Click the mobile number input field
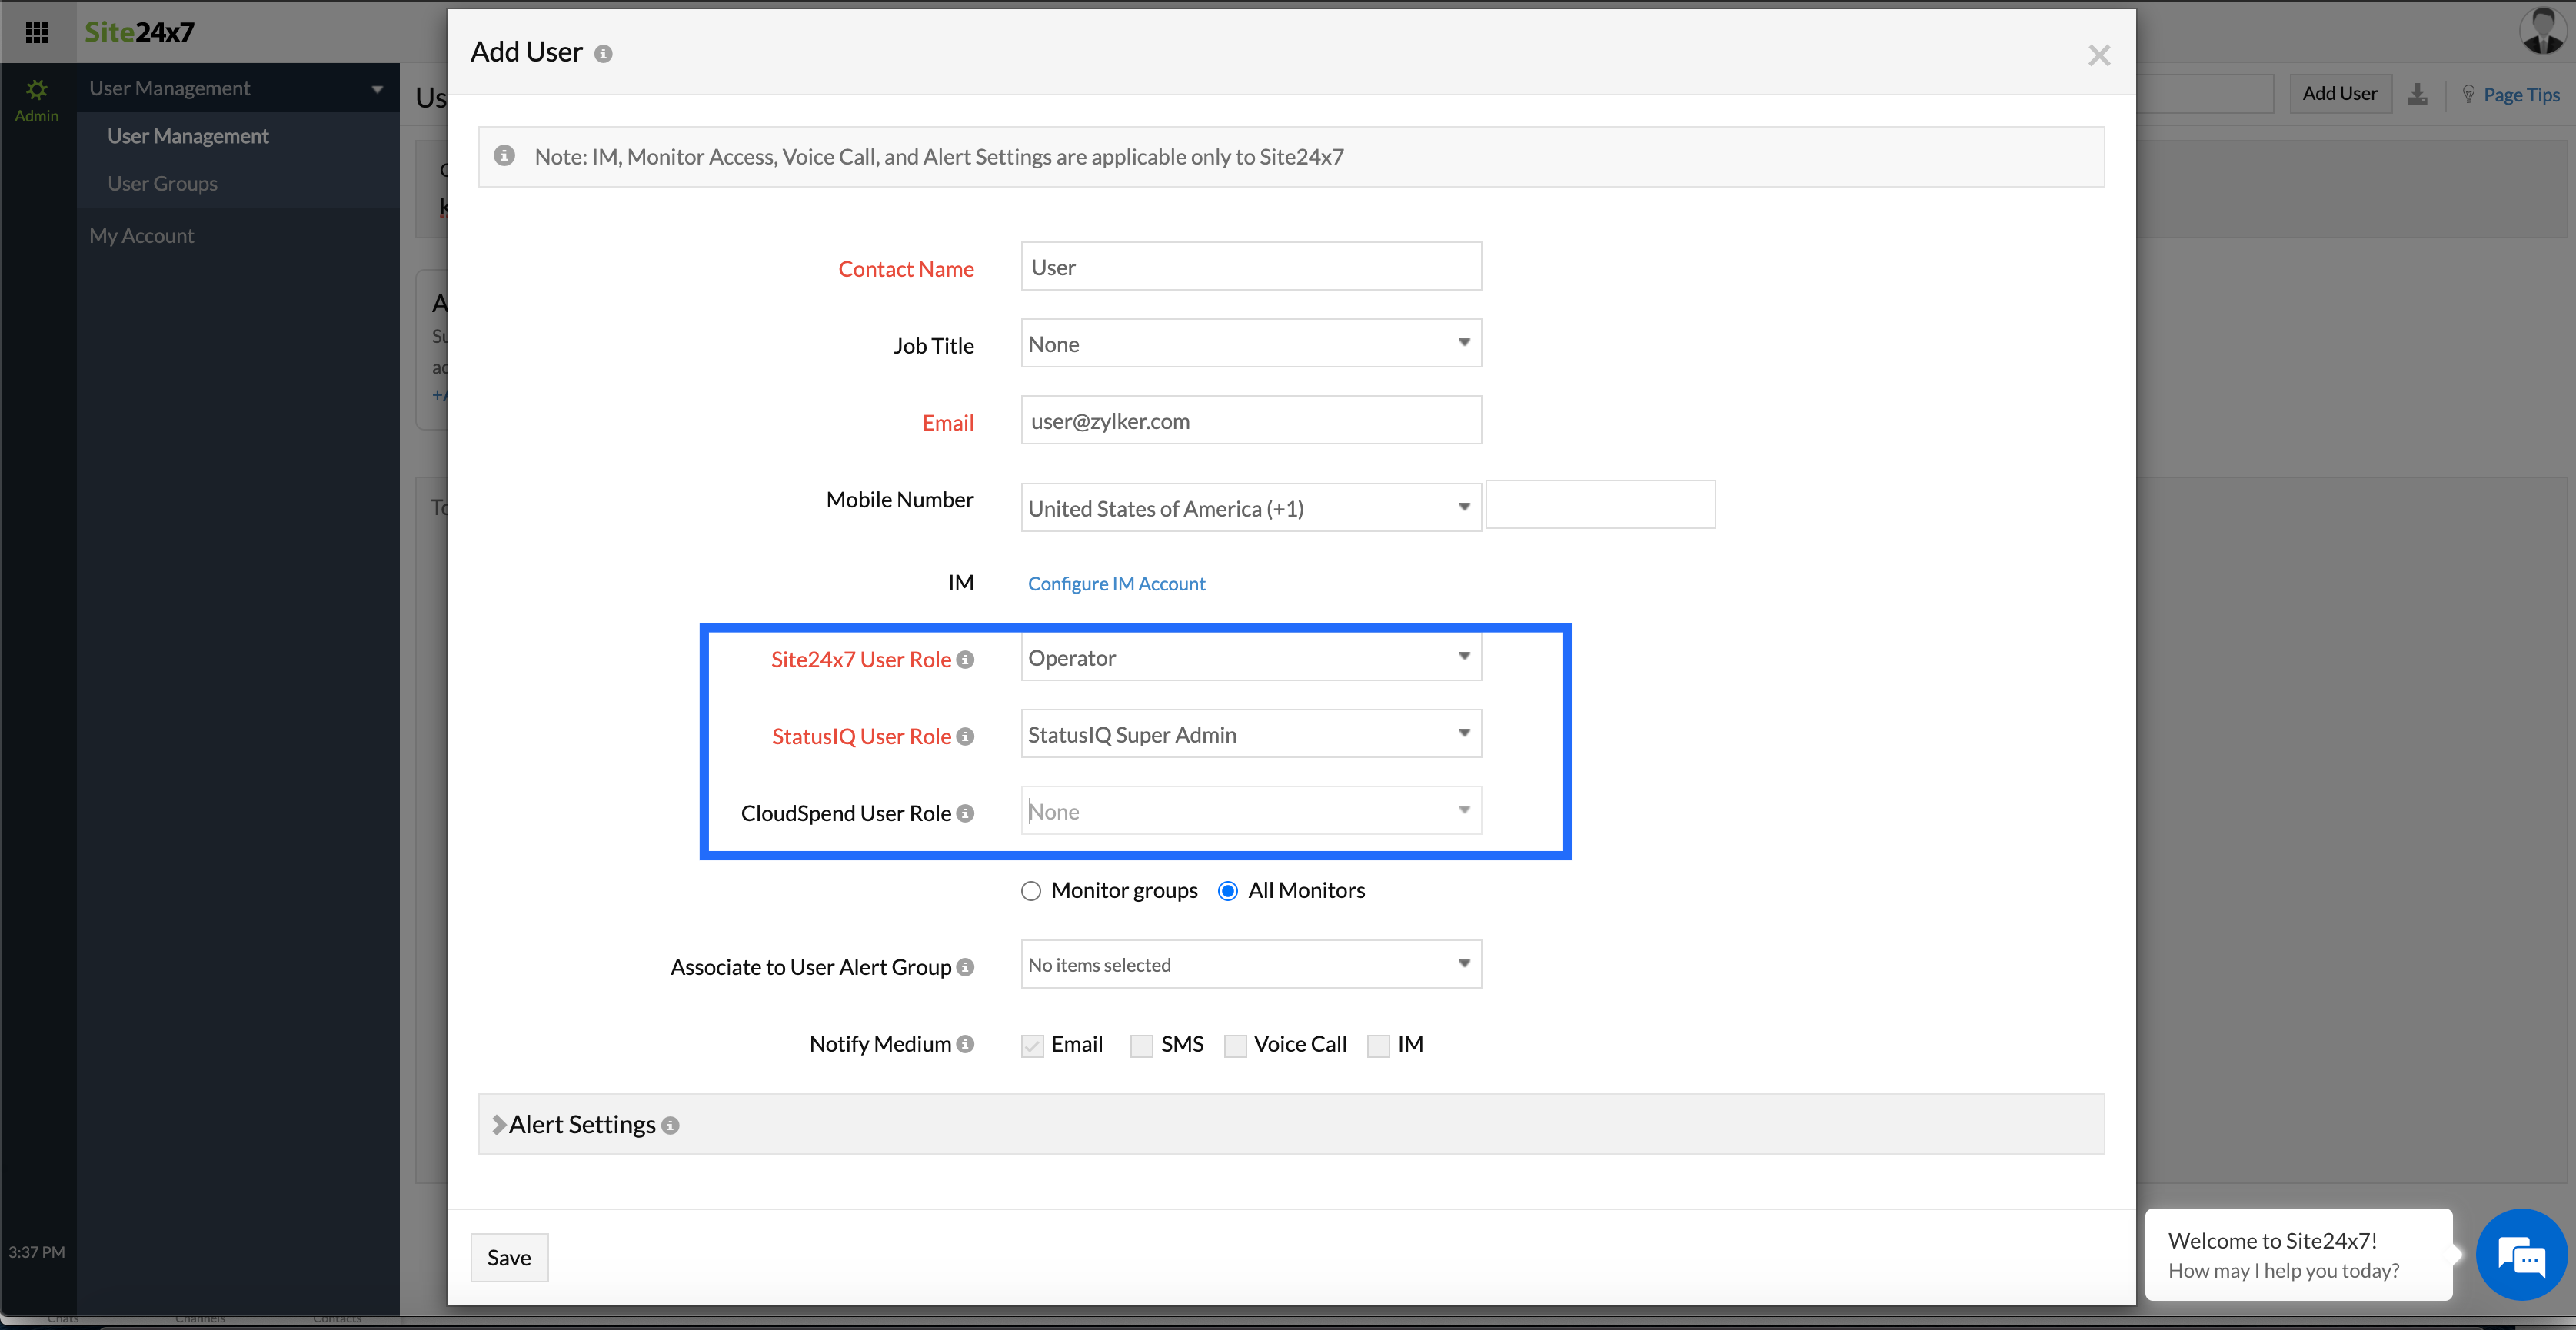Screen dimensions: 2576x1330 [x=1600, y=505]
